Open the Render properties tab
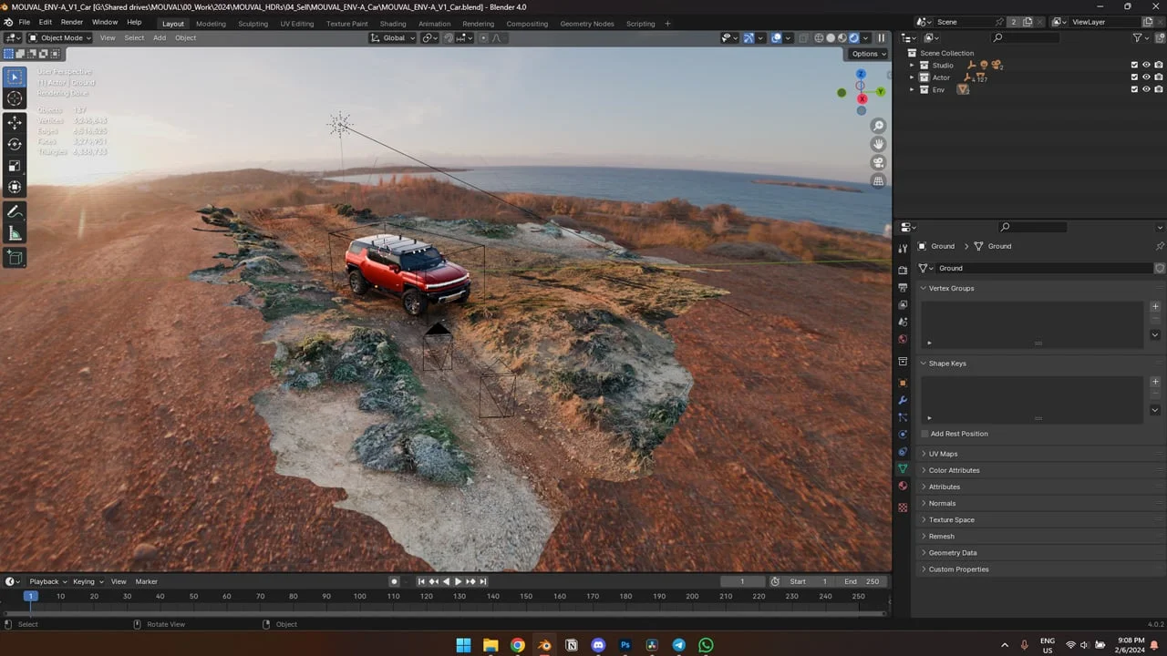Screen dimensions: 1167x656 point(903,270)
